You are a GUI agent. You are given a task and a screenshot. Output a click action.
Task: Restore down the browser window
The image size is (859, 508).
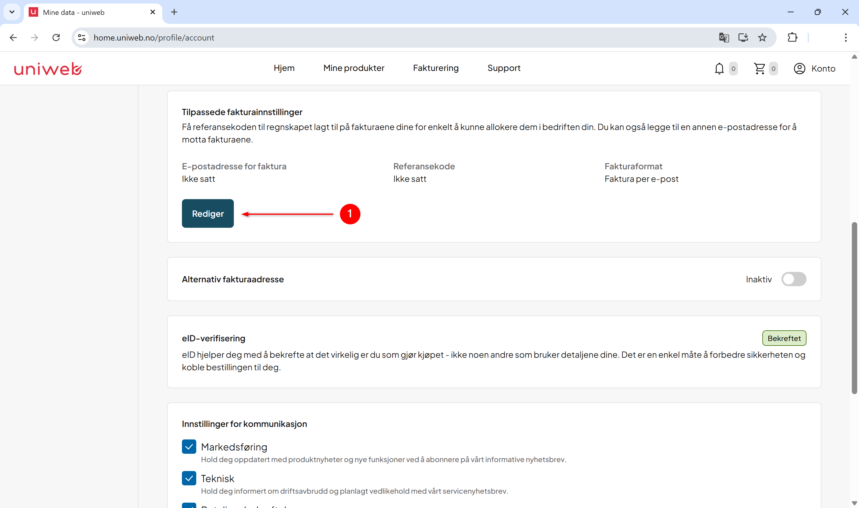[x=818, y=12]
